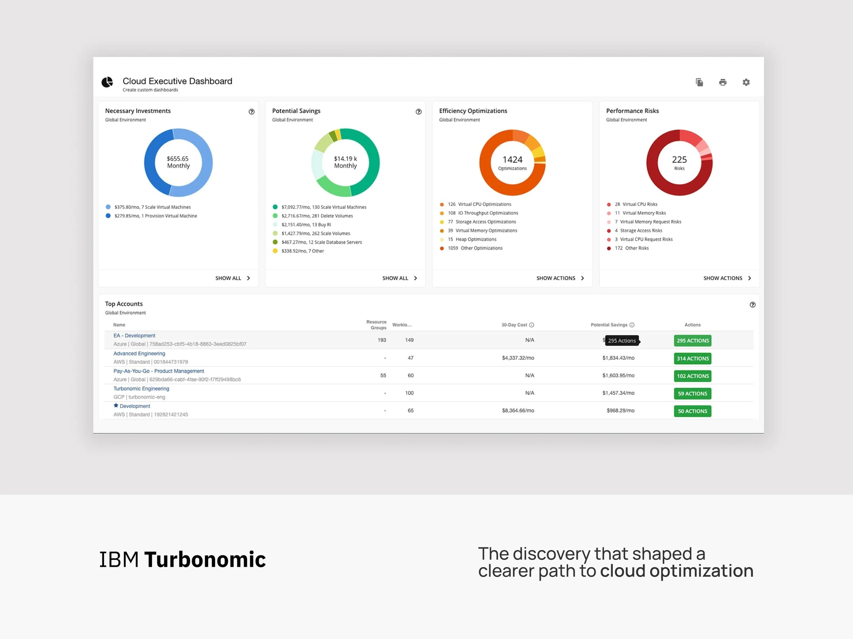Open 314 ACTIONS for Advanced Engineering

[693, 358]
